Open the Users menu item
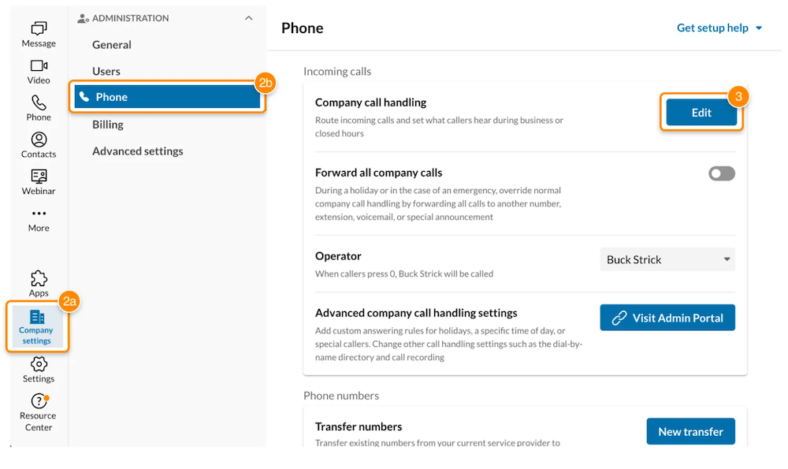This screenshot has height=469, width=788. click(106, 71)
